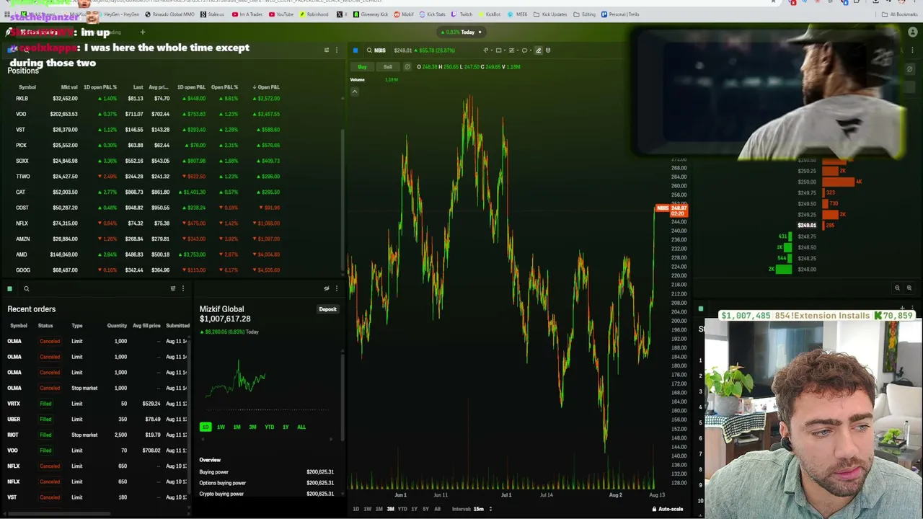Click the NBIS price label on chart axis

tap(671, 210)
